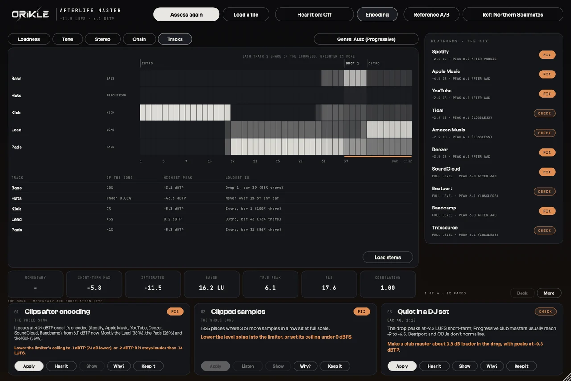The height and width of the screenshot is (381, 571).
Task: Apply the Clips after encoding fix
Action: click(x=29, y=366)
